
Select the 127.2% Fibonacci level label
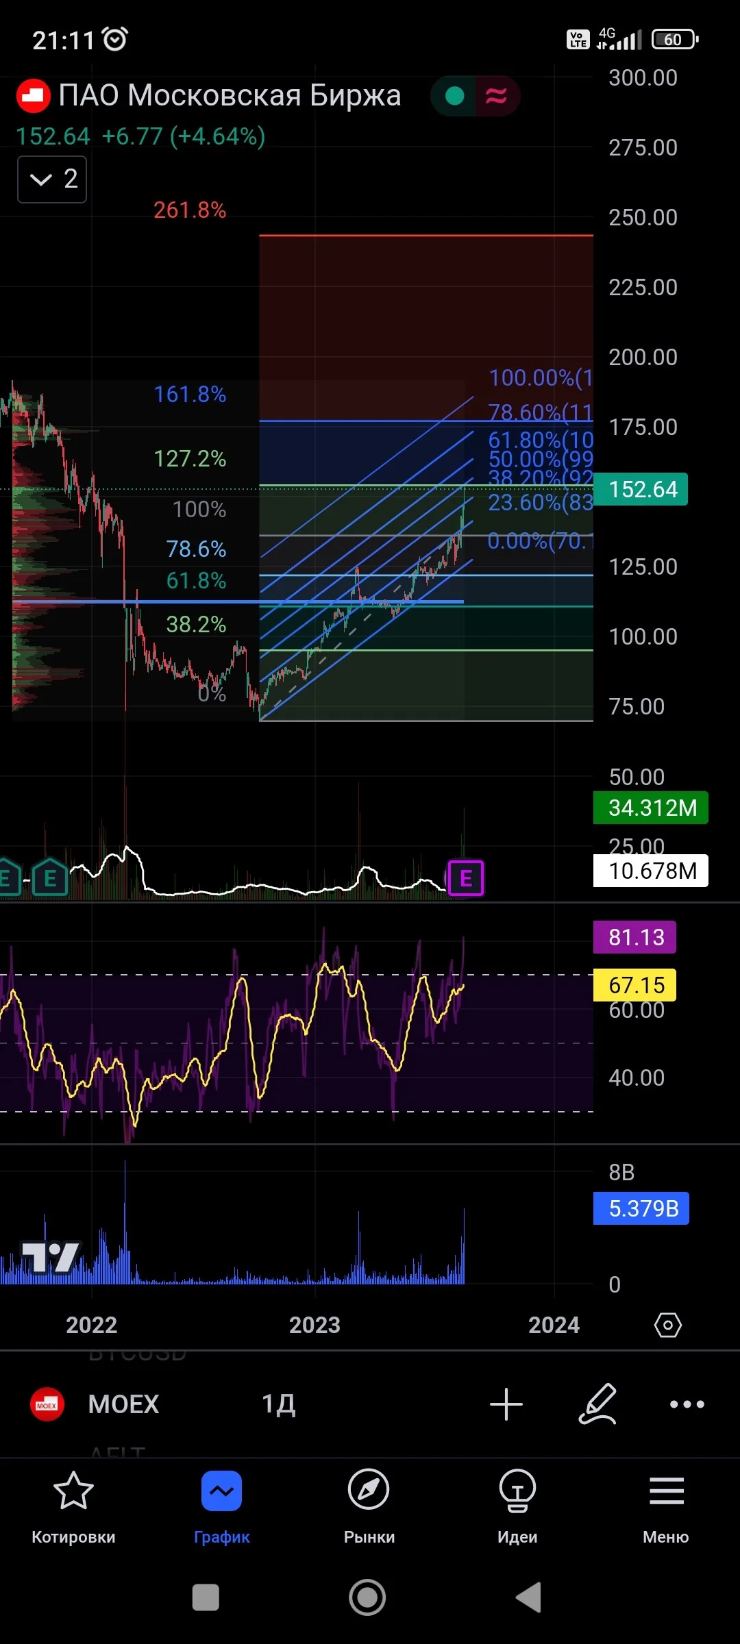[190, 458]
